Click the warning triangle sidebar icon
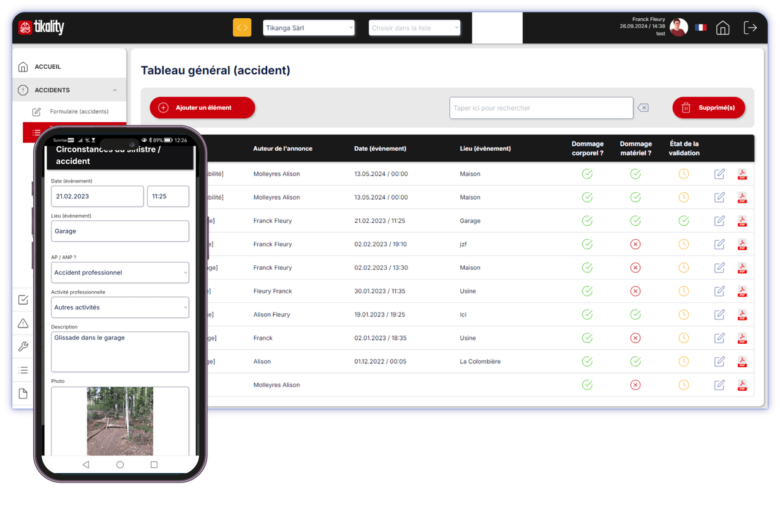Screen dimensions: 780x505 click(x=23, y=323)
